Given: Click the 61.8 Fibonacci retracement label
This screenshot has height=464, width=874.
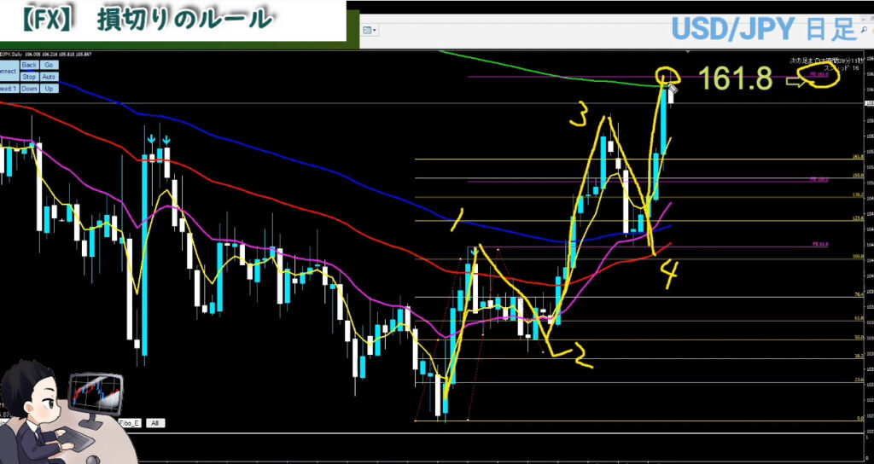Looking at the screenshot, I should click(859, 318).
